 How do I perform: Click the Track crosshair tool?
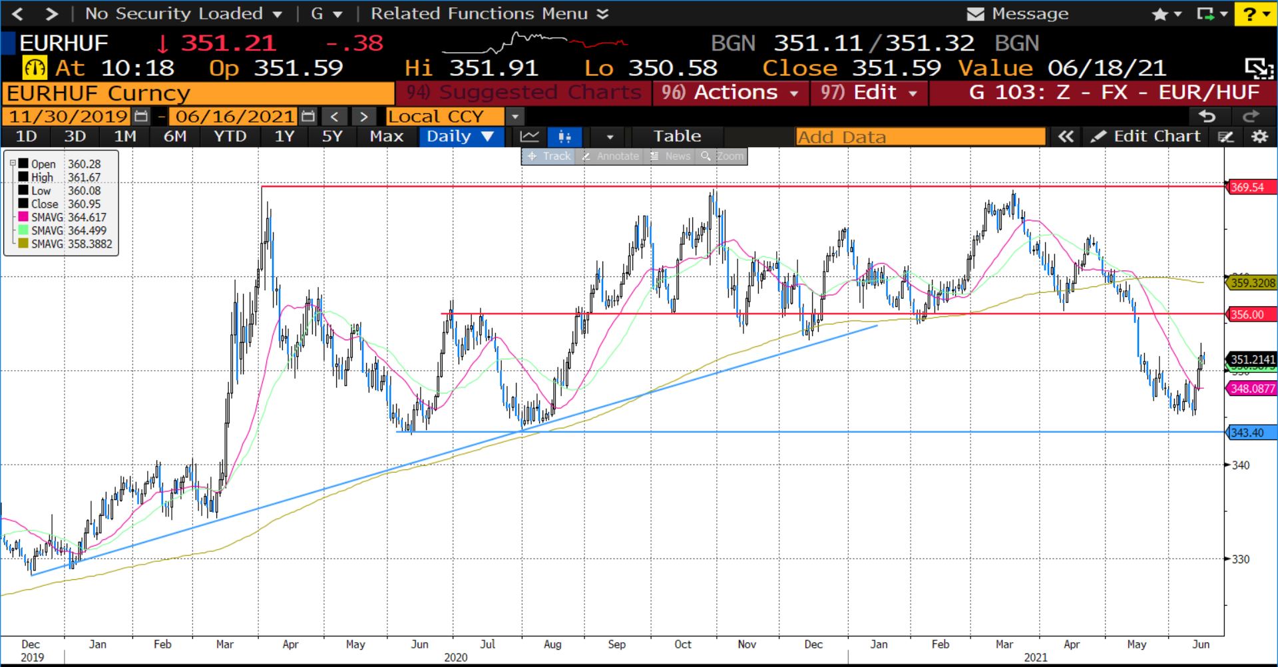(x=549, y=156)
